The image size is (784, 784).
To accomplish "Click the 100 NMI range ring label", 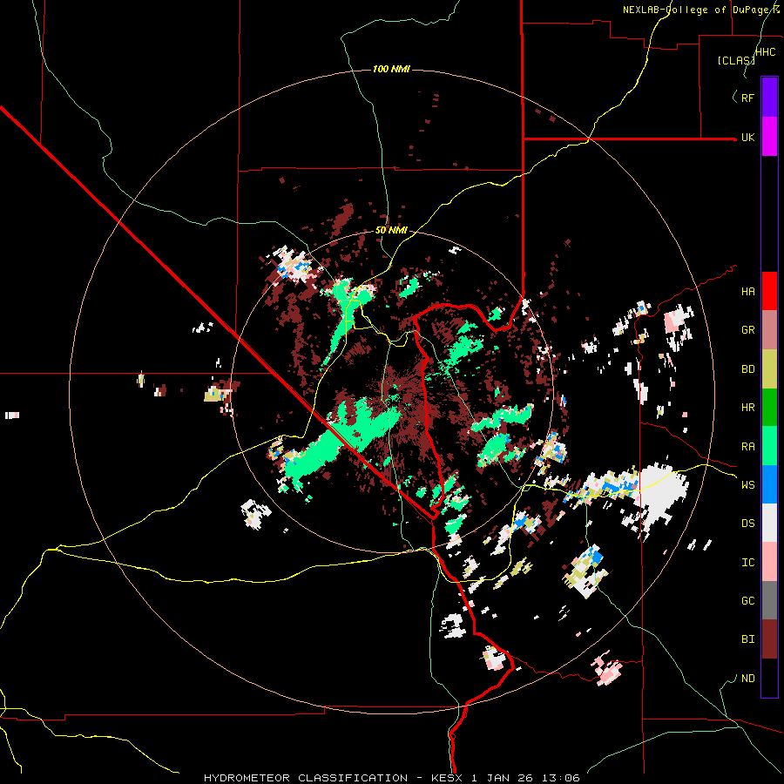I will coord(391,69).
